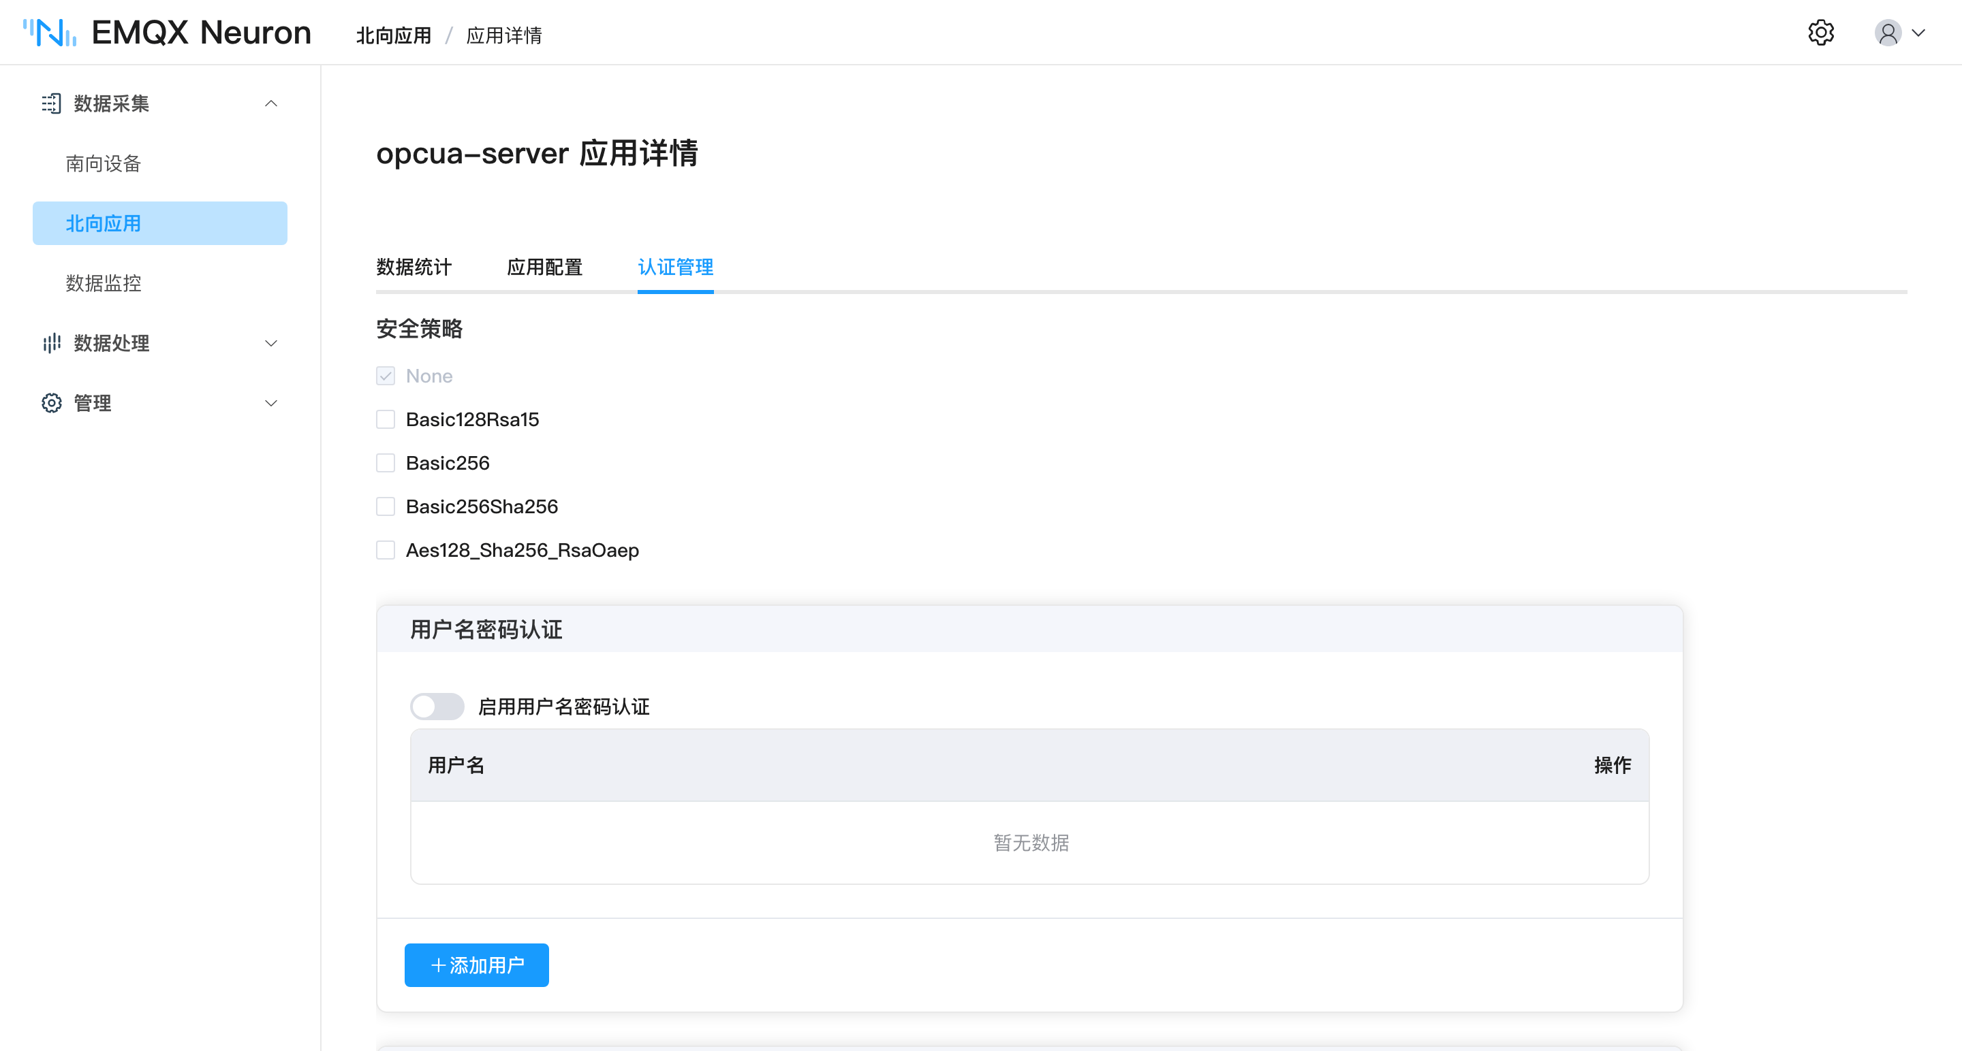Click the 数据处理 bar-chart sidebar icon
Viewport: 1962px width, 1051px height.
[51, 343]
